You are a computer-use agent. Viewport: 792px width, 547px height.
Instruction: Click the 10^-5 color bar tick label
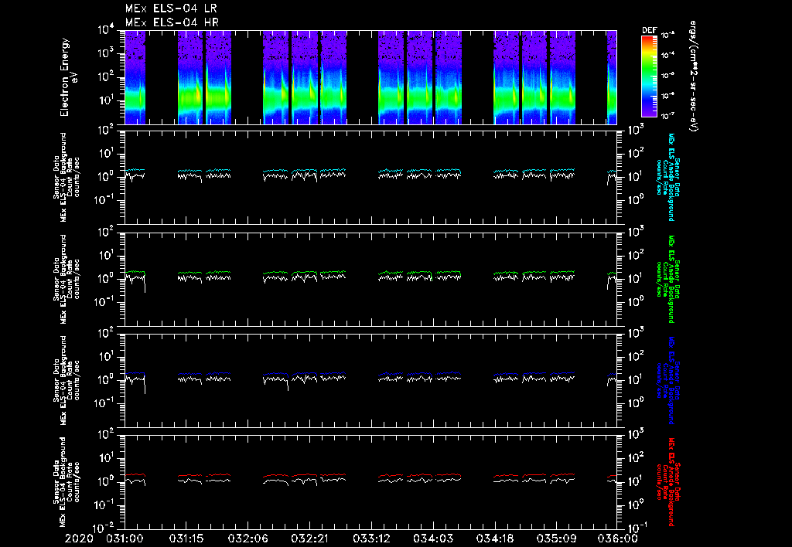pyautogui.click(x=668, y=75)
